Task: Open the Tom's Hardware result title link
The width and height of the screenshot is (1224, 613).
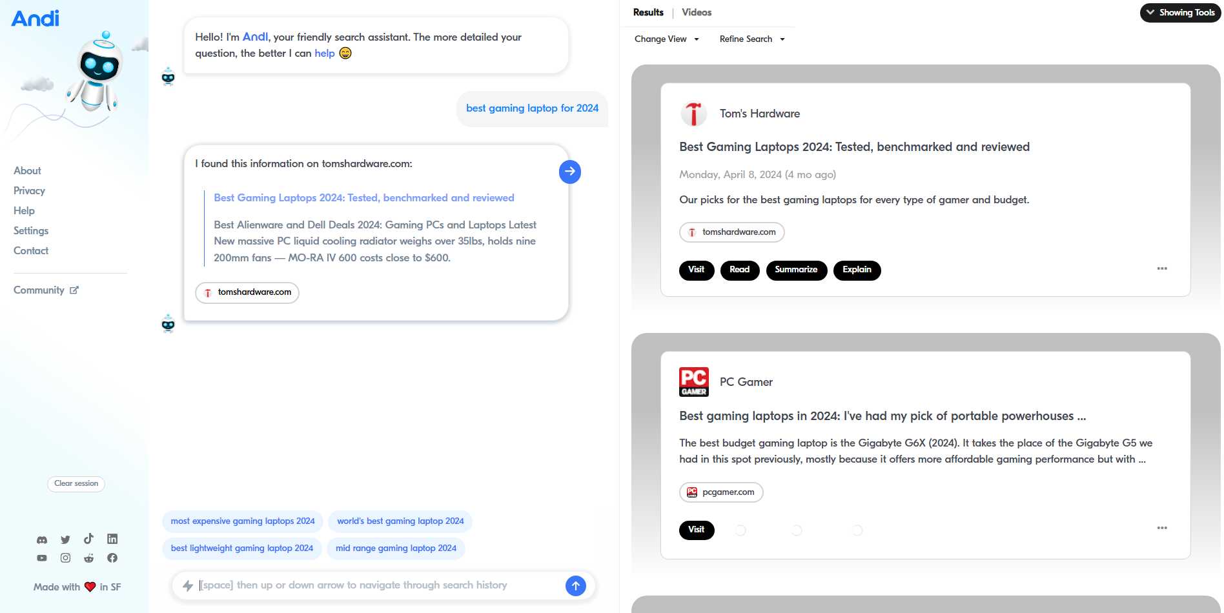Action: click(854, 147)
